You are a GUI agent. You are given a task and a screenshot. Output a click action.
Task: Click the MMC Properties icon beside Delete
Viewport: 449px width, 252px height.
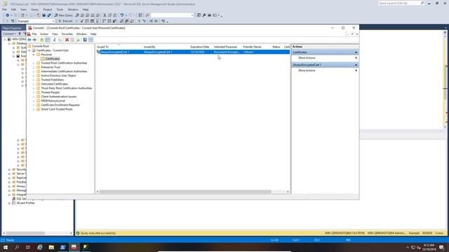pyautogui.click(x=72, y=40)
